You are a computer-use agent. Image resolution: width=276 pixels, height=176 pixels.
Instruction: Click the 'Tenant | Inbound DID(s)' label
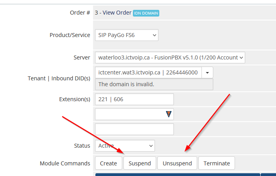59,78
